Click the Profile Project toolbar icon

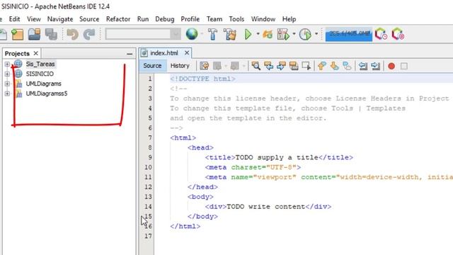(x=283, y=35)
